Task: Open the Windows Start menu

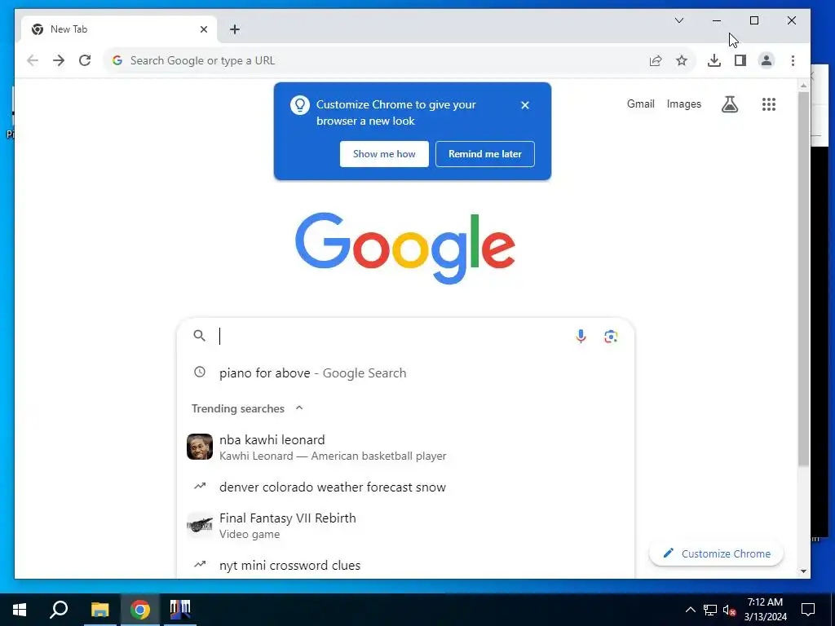Action: 20,610
